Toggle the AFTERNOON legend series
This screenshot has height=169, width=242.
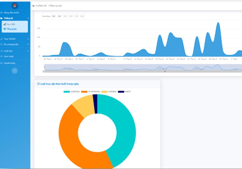pos(90,92)
